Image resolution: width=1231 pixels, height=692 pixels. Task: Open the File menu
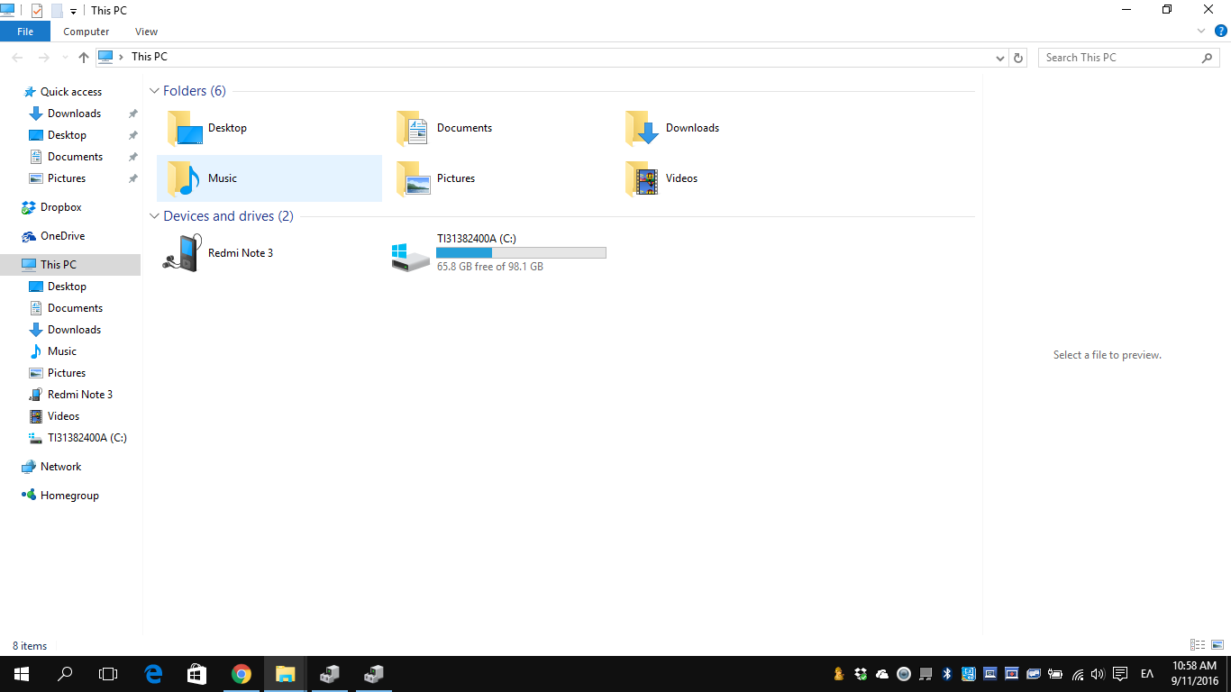(x=25, y=32)
